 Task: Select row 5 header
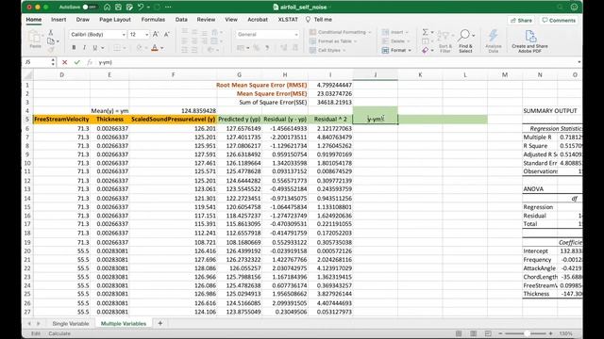(27, 120)
